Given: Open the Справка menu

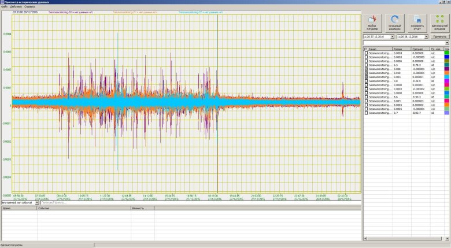Looking at the screenshot, I should [x=29, y=6].
